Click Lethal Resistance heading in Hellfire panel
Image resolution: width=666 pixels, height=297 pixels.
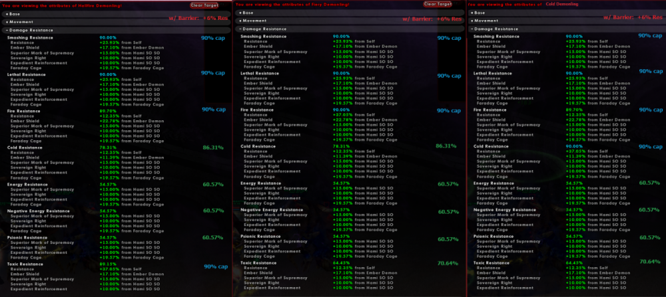pyautogui.click(x=27, y=74)
